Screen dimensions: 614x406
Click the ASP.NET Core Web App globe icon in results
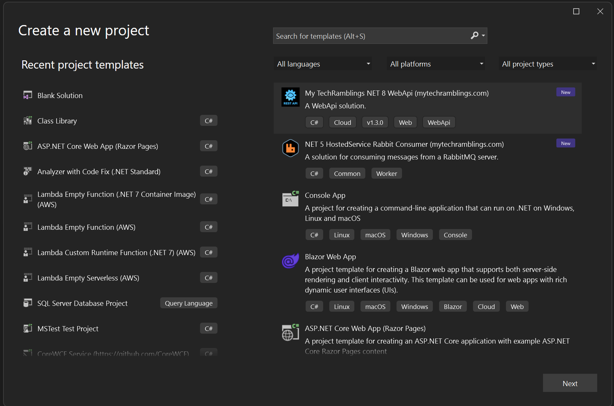(x=291, y=332)
